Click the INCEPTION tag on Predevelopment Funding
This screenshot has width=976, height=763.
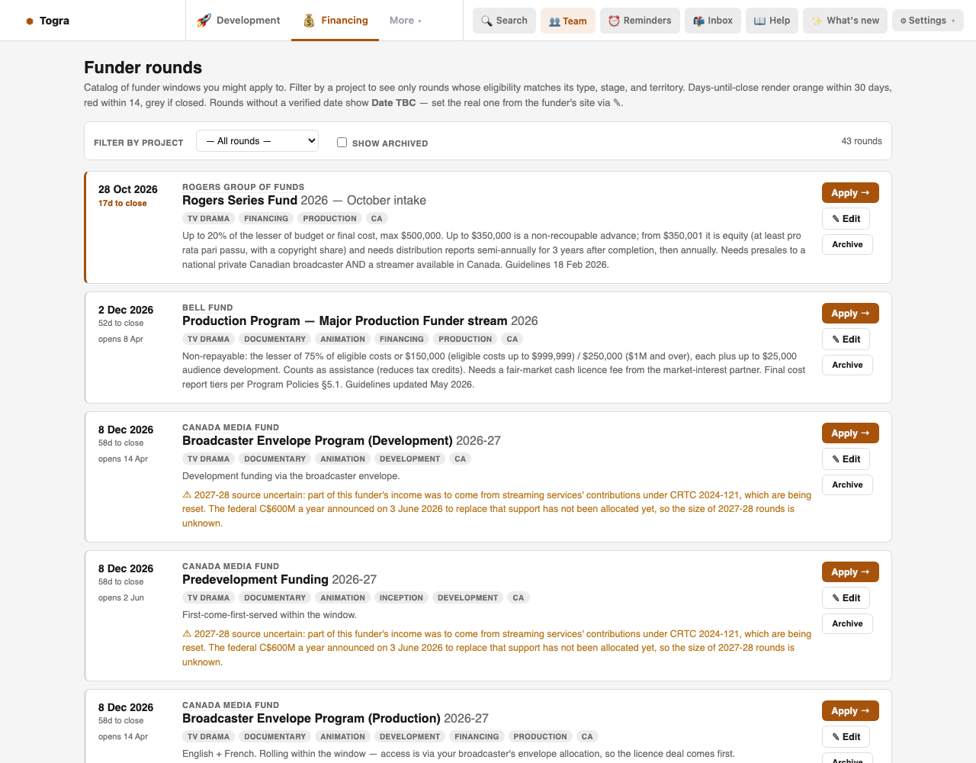pos(401,597)
